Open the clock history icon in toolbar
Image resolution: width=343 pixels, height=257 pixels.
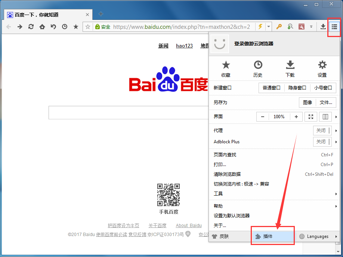pyautogui.click(x=65, y=27)
